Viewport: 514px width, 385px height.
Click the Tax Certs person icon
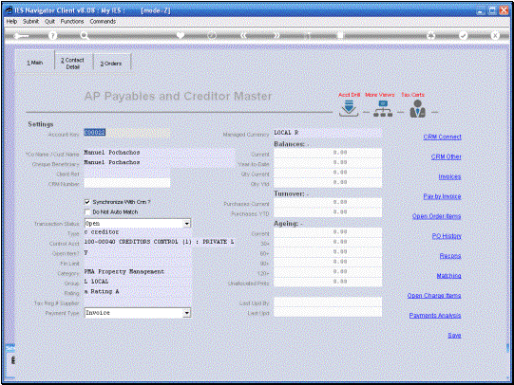418,109
